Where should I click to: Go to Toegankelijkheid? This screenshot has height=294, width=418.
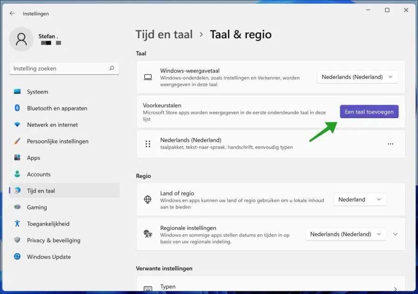(64, 223)
